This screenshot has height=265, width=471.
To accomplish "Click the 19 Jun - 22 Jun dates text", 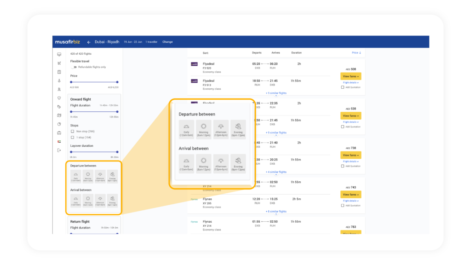I will (133, 42).
